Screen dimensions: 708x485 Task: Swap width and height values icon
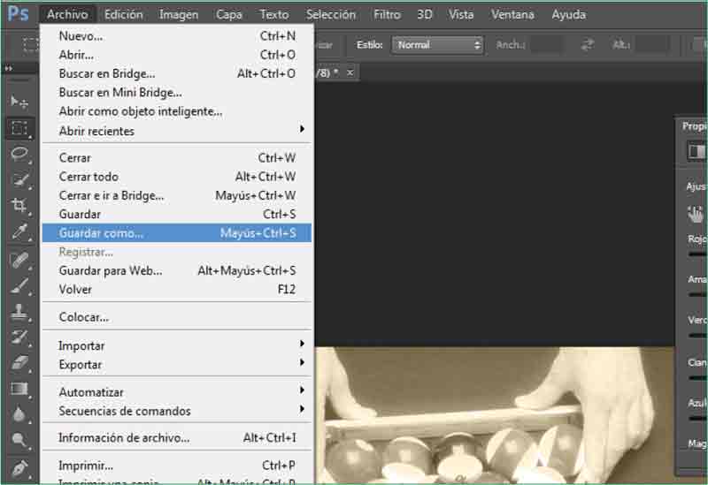(588, 45)
